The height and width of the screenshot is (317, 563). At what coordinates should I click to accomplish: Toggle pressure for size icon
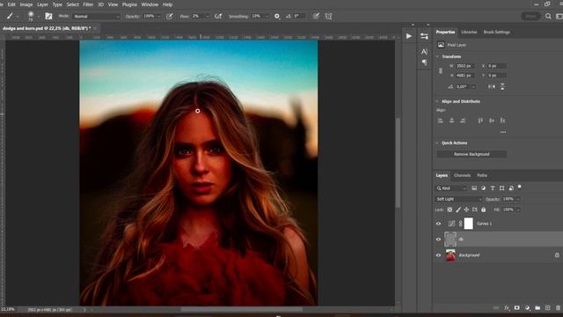tap(316, 16)
